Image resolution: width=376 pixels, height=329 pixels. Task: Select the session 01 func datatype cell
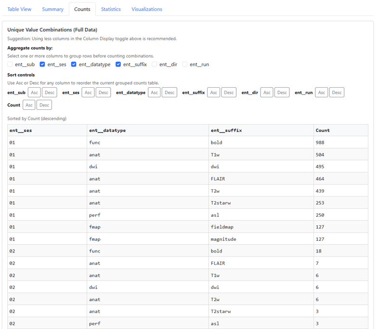coord(148,142)
